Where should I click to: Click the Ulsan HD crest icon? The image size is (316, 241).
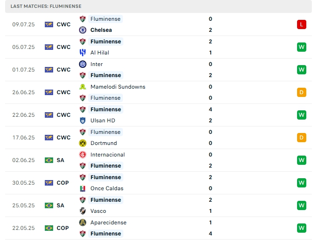pyautogui.click(x=83, y=120)
